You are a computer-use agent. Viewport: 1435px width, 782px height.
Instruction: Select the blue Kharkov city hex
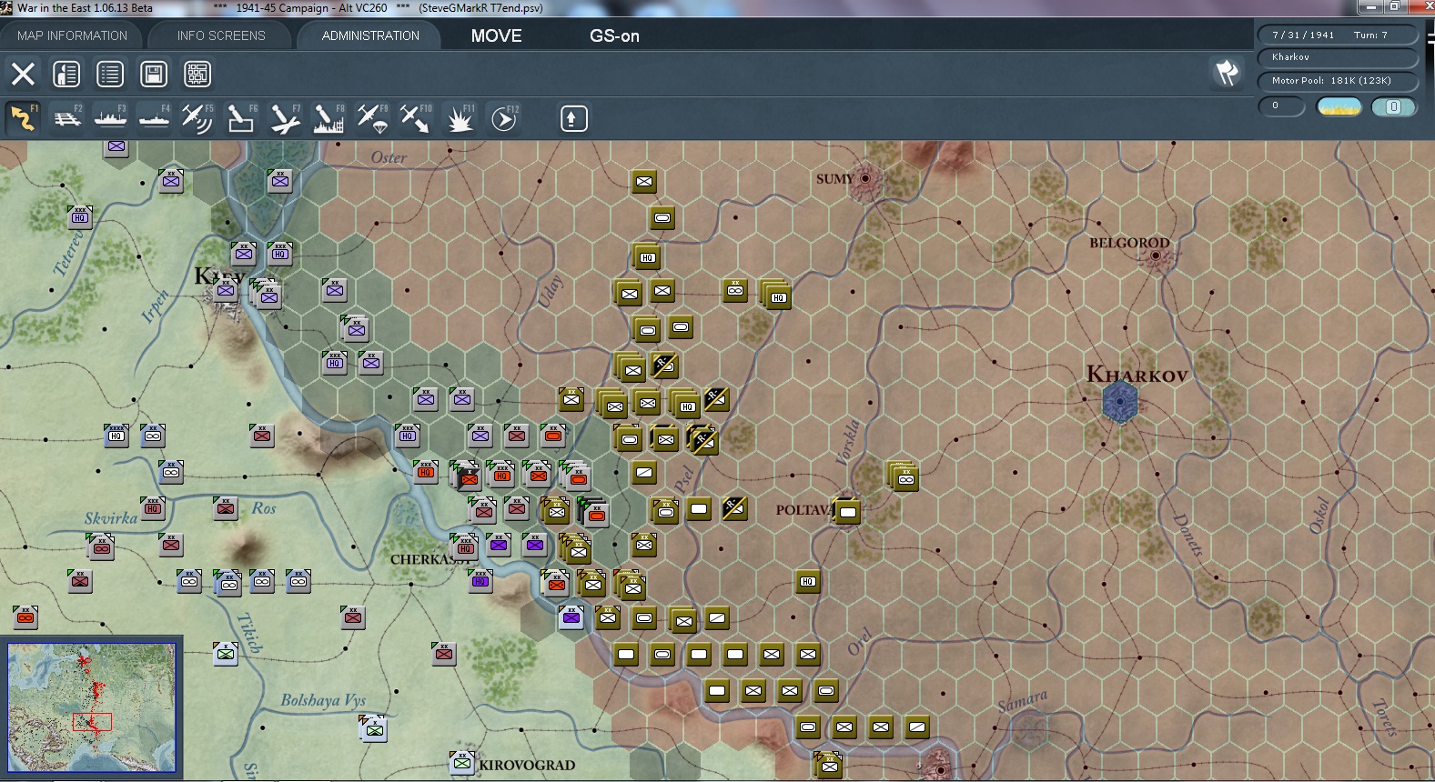(x=1119, y=401)
